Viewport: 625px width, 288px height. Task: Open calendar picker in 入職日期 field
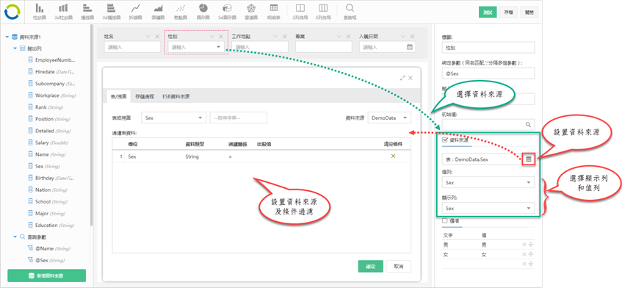409,47
